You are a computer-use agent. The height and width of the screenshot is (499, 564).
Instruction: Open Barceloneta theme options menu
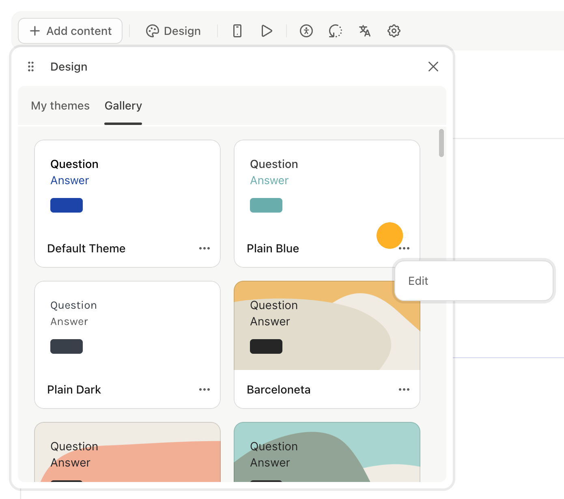tap(404, 389)
